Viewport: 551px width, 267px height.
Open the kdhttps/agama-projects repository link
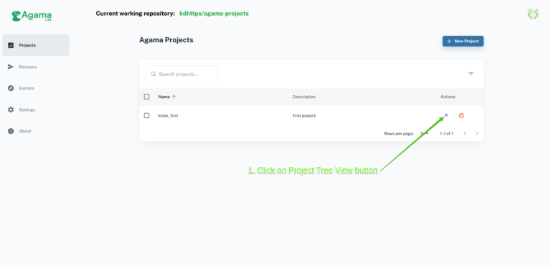pos(214,14)
